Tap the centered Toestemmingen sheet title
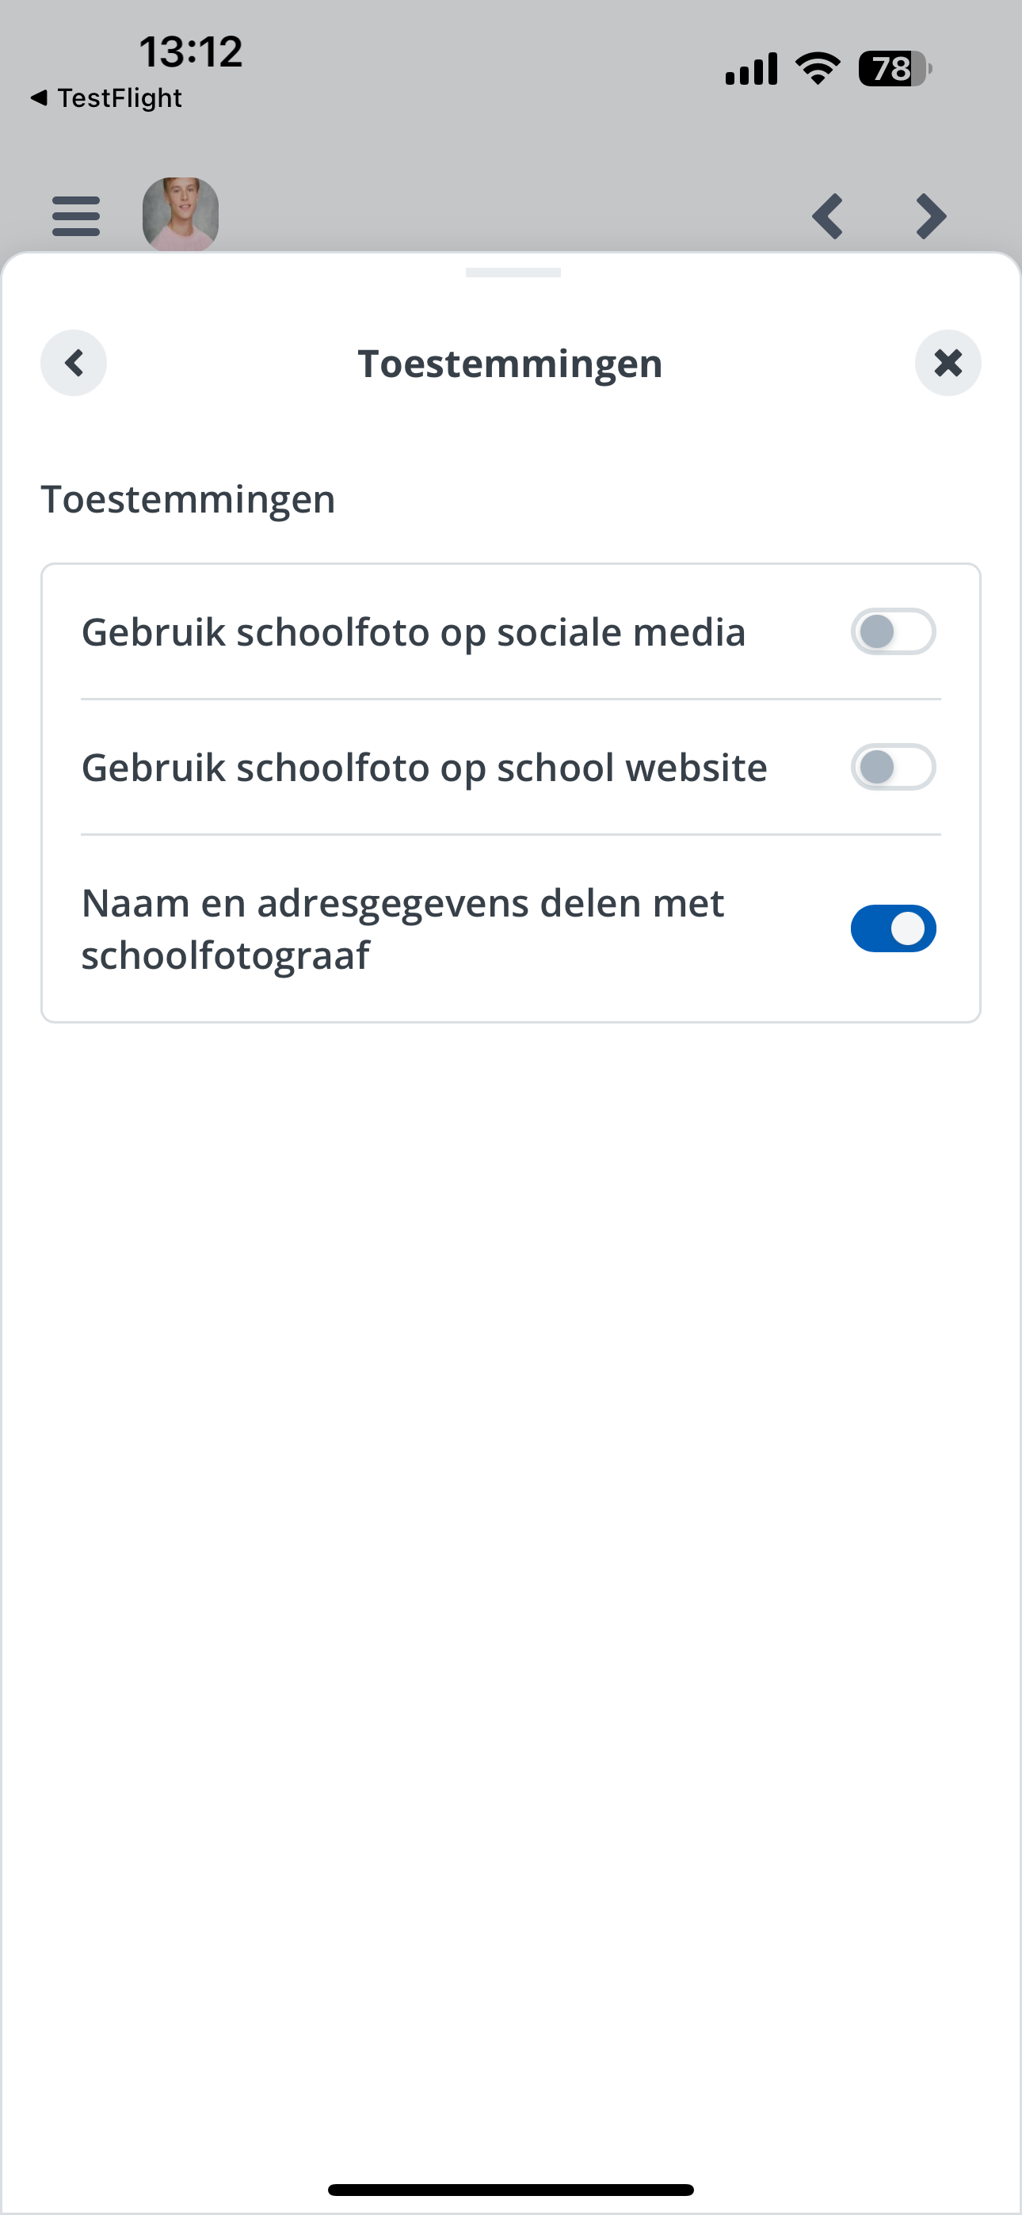 [x=510, y=364]
